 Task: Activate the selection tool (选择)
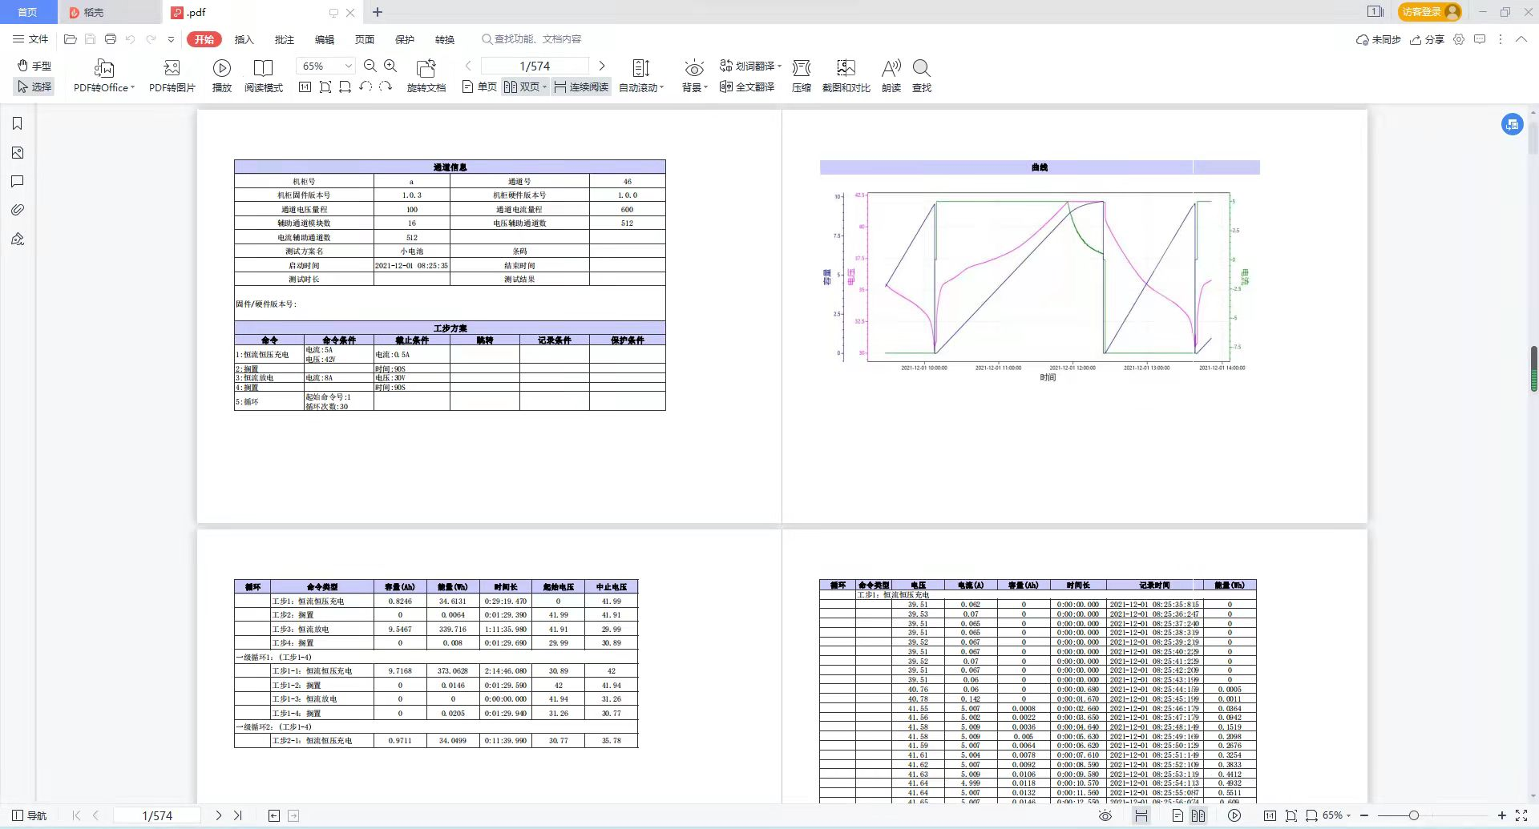point(34,87)
